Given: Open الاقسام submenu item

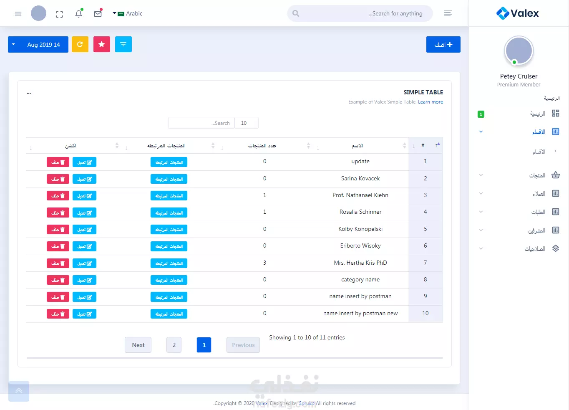Looking at the screenshot, I should 539,152.
